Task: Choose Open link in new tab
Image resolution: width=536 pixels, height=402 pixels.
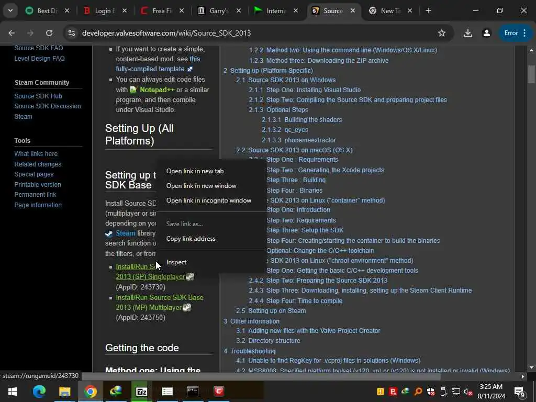Action: point(195,171)
